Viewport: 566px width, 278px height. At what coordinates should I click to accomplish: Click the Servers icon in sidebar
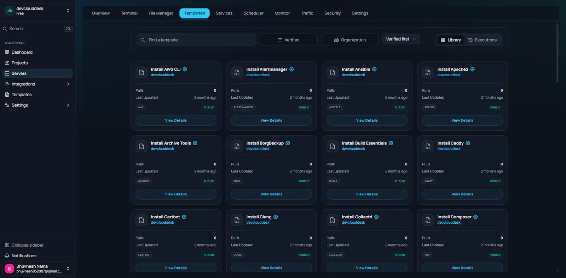click(7, 73)
